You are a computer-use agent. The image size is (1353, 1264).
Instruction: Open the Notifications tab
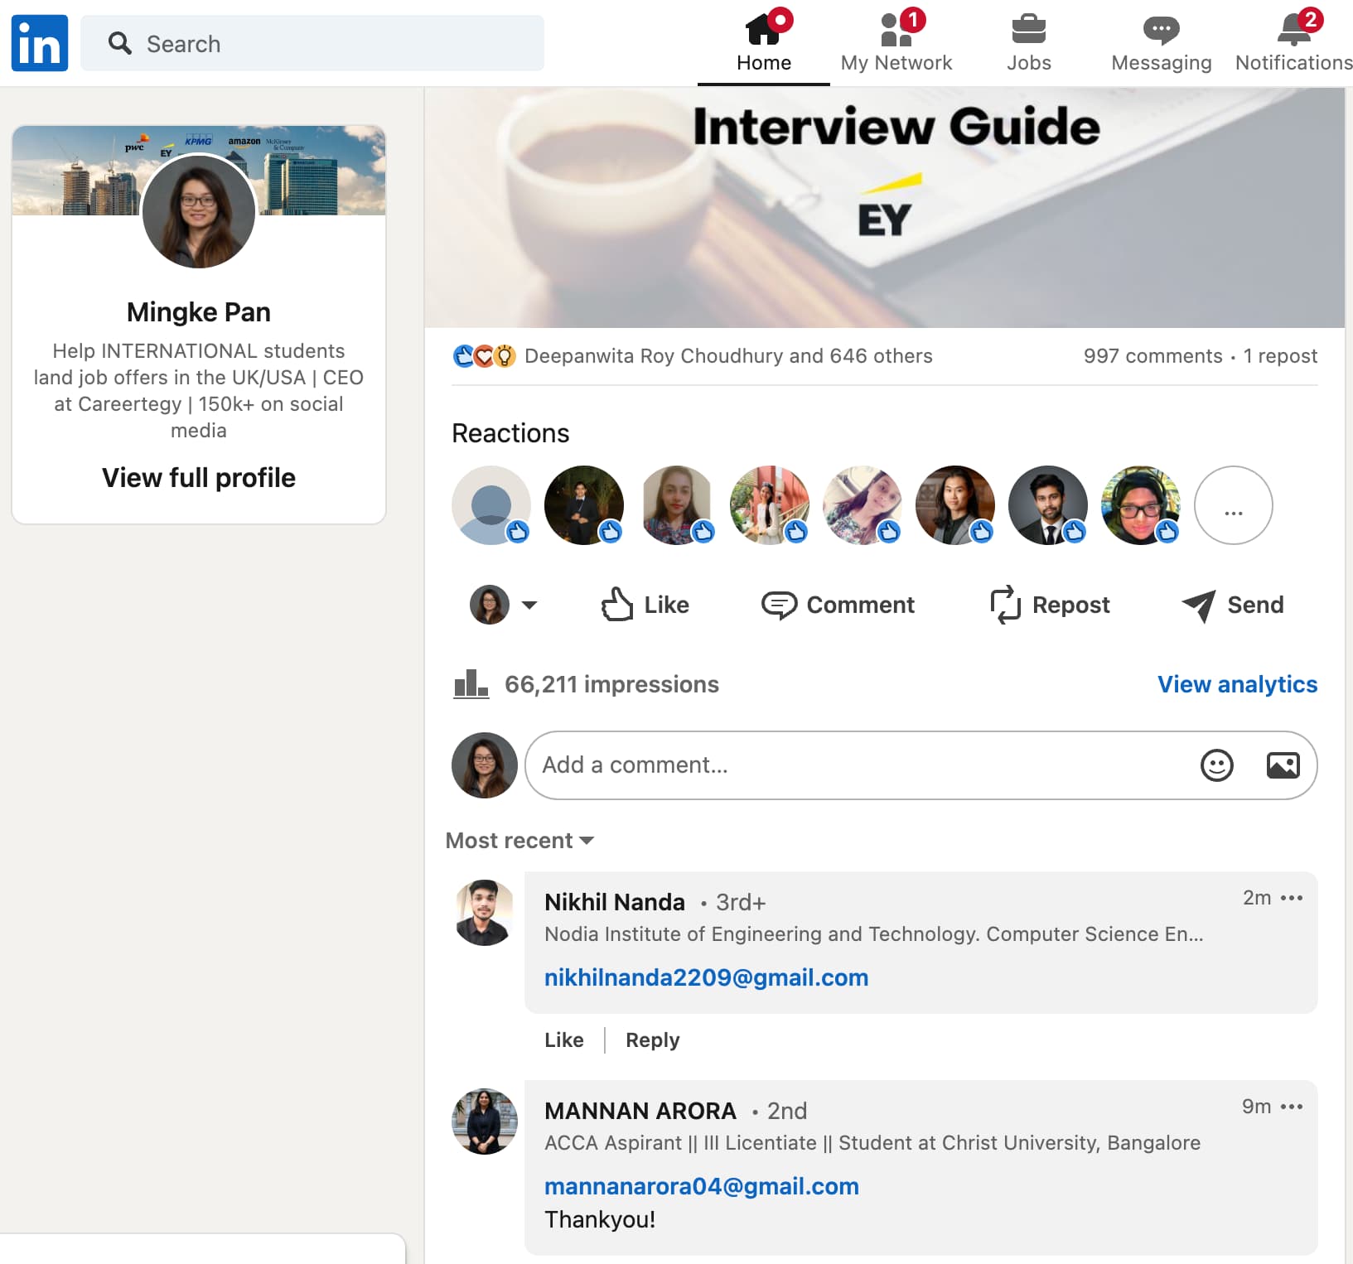(1294, 41)
